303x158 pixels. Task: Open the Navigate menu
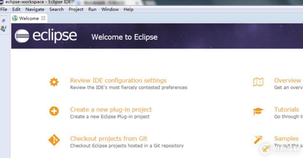click(x=35, y=9)
